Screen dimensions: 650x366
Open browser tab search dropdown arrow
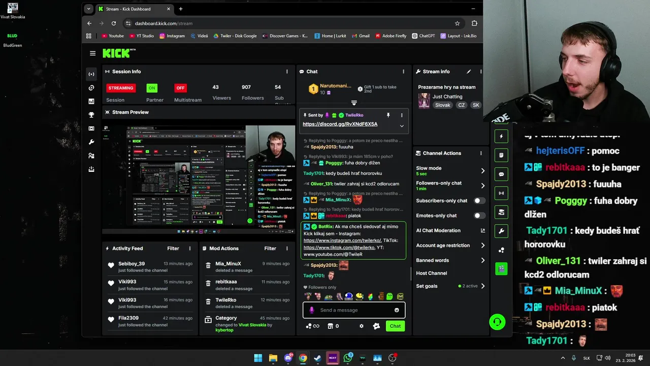point(89,9)
